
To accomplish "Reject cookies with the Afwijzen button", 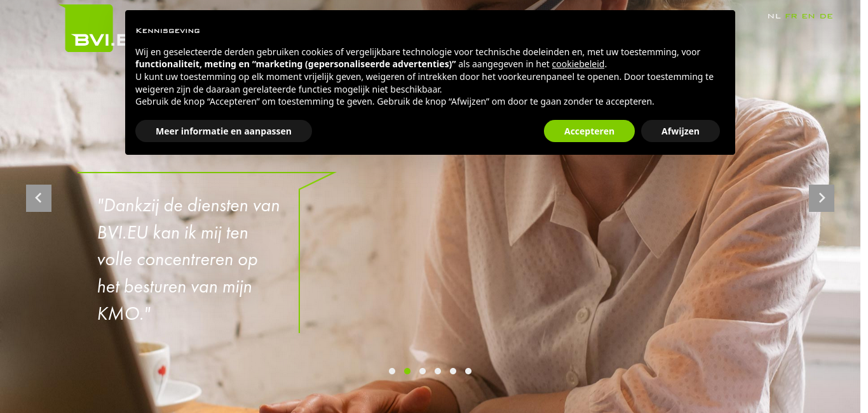I will tap(681, 131).
